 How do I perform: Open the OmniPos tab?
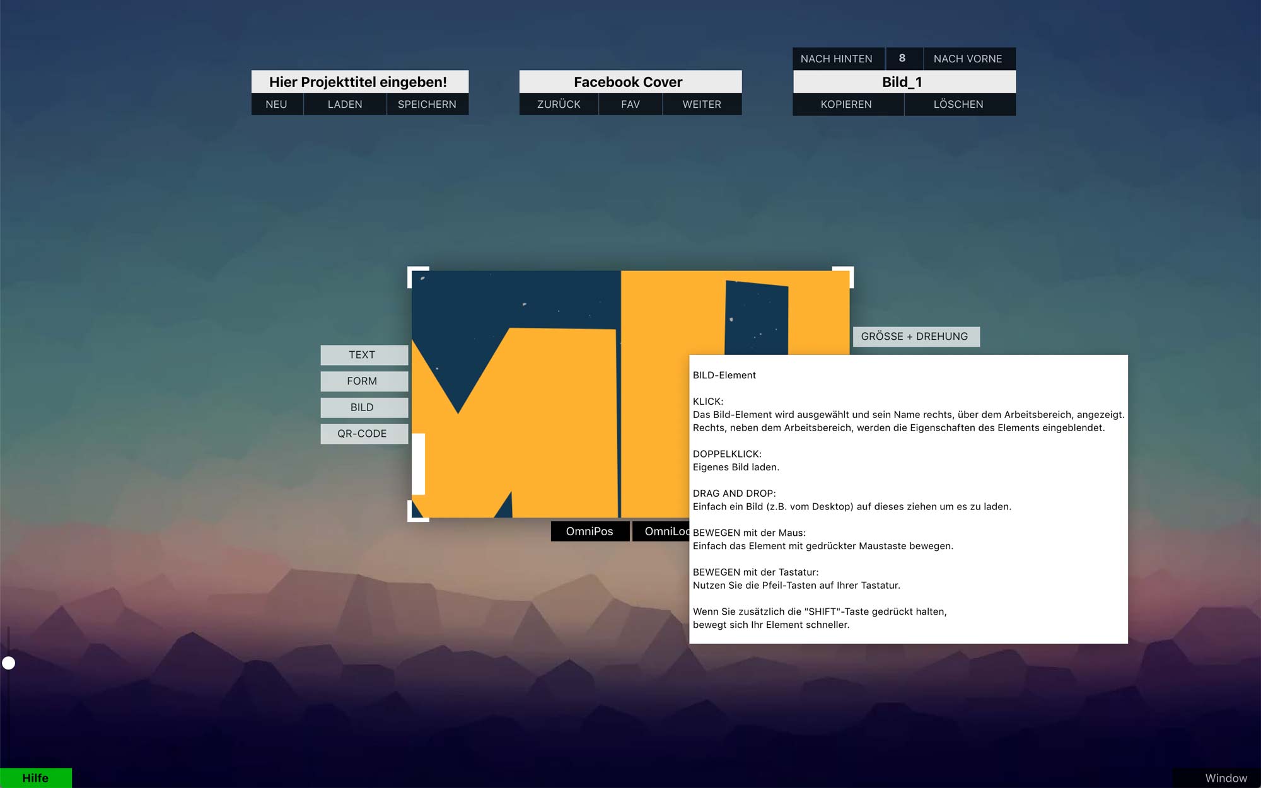coord(590,531)
